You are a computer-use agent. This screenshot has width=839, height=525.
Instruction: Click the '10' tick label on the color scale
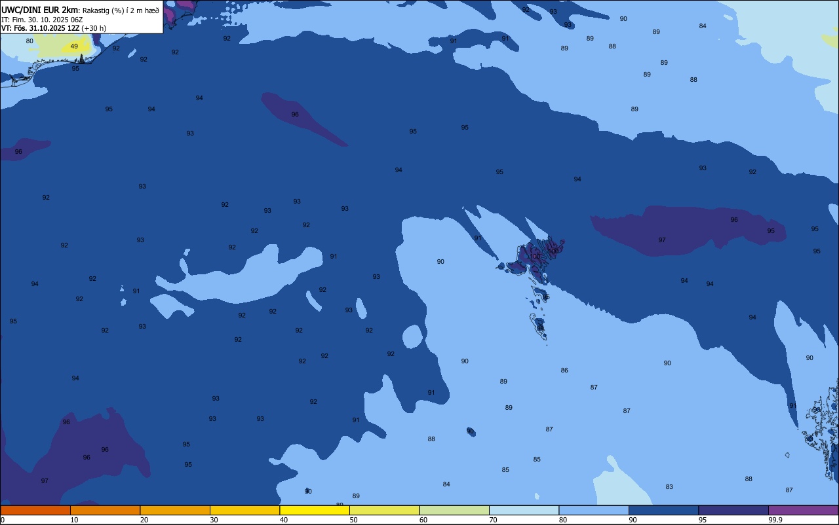pos(75,520)
